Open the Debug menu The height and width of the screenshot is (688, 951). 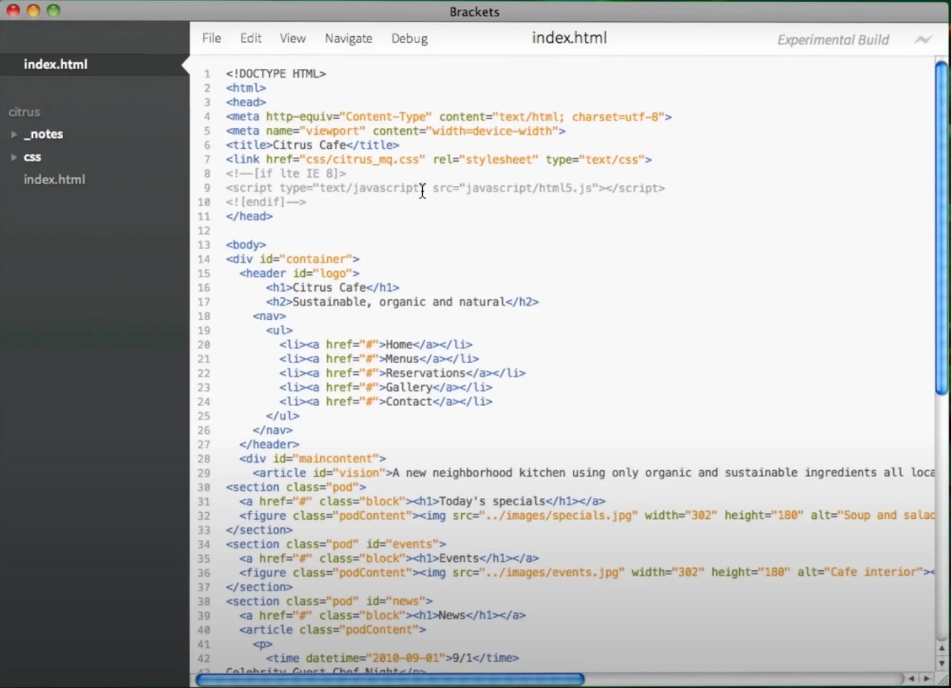tap(409, 38)
